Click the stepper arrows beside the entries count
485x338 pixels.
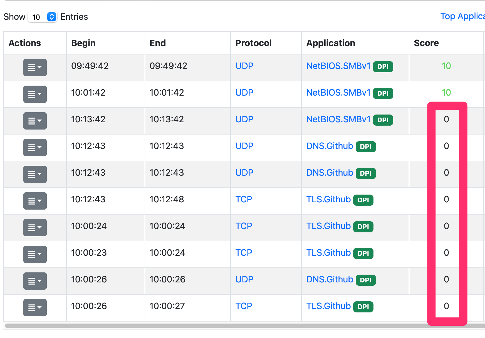click(x=51, y=17)
